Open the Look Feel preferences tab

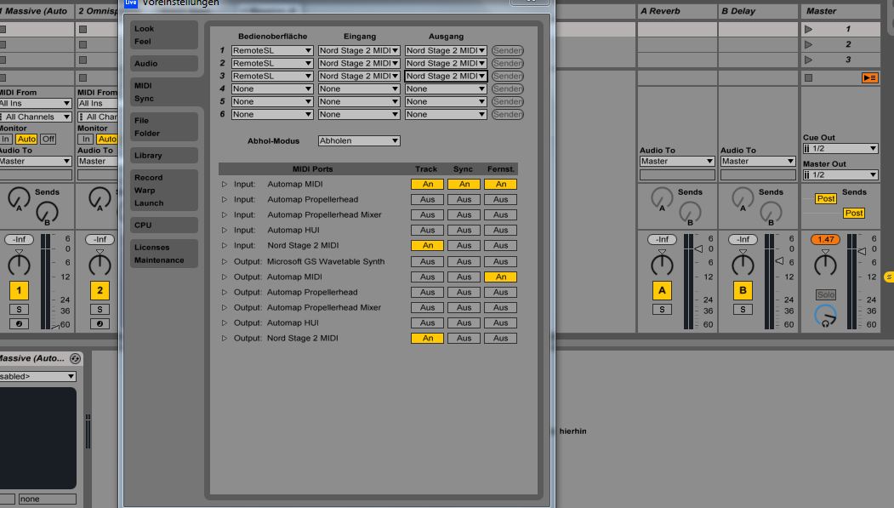pyautogui.click(x=163, y=35)
